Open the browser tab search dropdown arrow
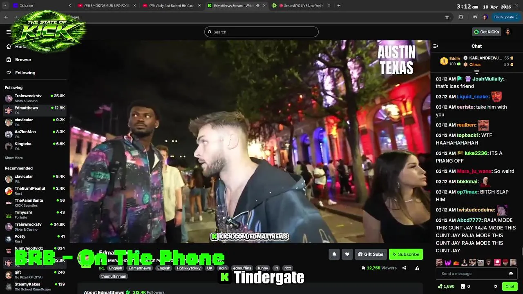The height and width of the screenshot is (294, 523). point(5,6)
